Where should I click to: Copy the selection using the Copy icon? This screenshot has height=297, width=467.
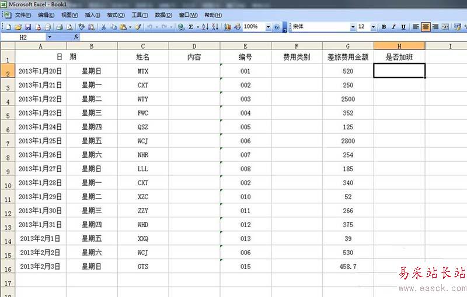pyautogui.click(x=113, y=27)
